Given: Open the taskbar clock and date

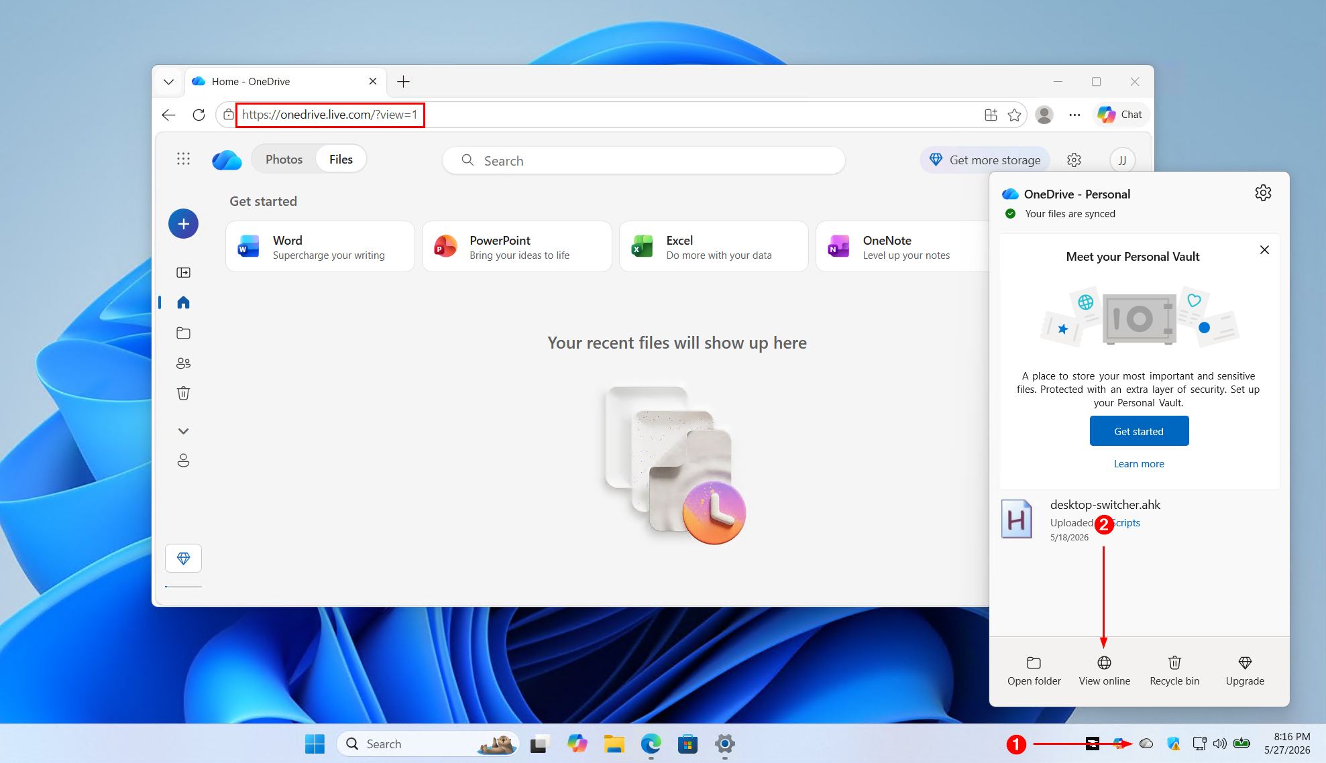Looking at the screenshot, I should 1287,743.
